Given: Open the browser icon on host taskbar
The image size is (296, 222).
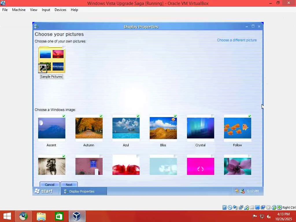Looking at the screenshot, I should pyautogui.click(x=23, y=216).
